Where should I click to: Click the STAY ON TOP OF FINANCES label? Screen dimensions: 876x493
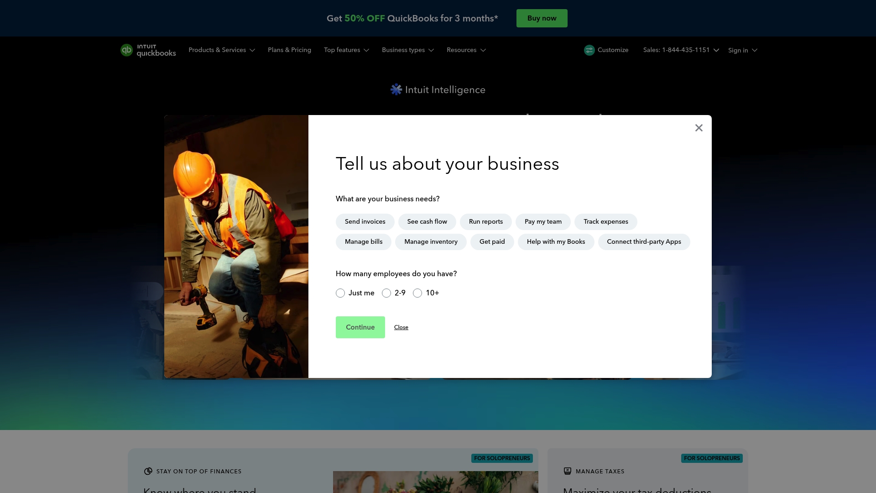(x=199, y=472)
